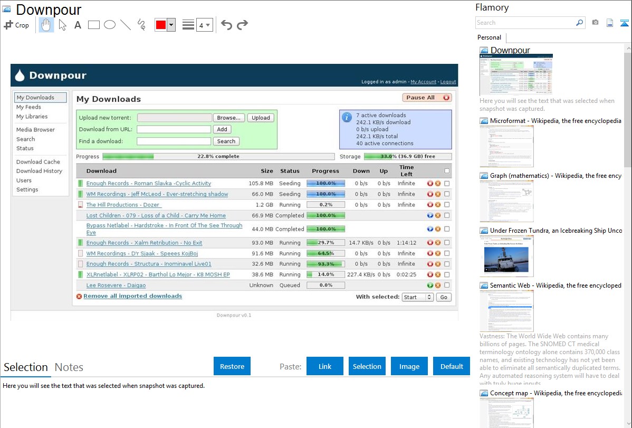Open My Feeds in Downpour sidebar

tap(28, 107)
